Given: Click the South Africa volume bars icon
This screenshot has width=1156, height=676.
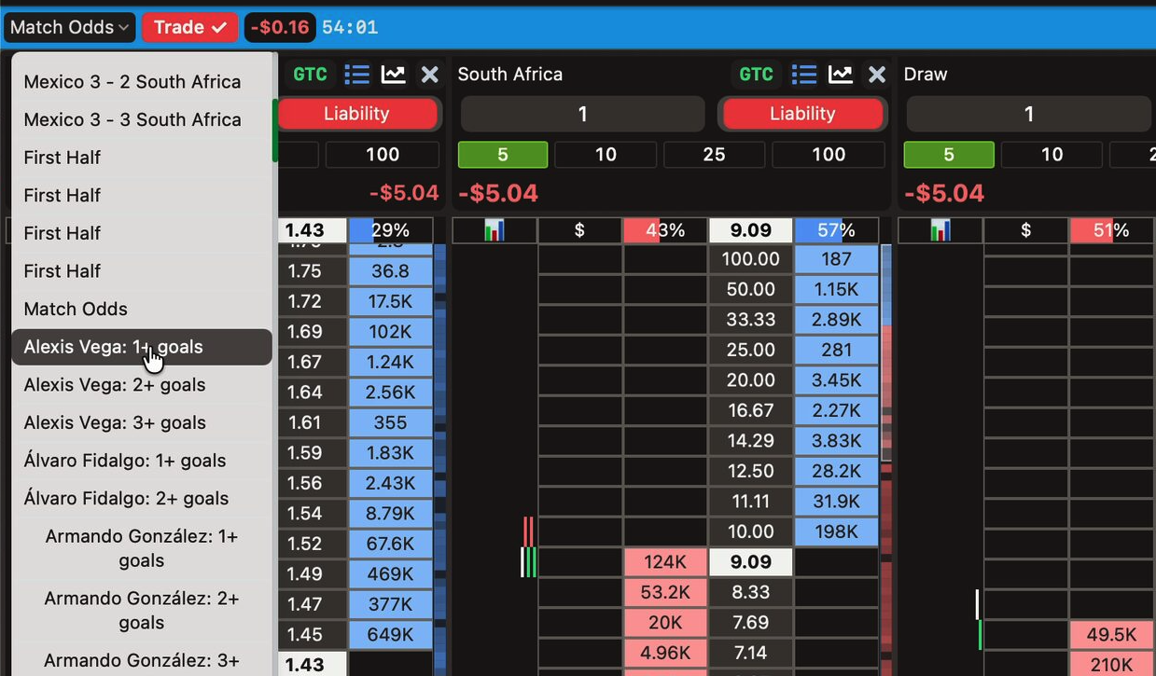Looking at the screenshot, I should pyautogui.click(x=494, y=230).
